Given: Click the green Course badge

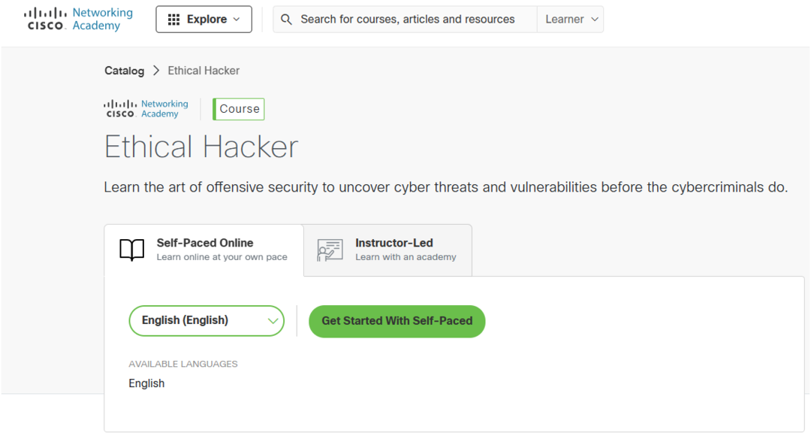Looking at the screenshot, I should pos(239,109).
